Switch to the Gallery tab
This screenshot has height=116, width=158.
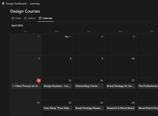30,18
